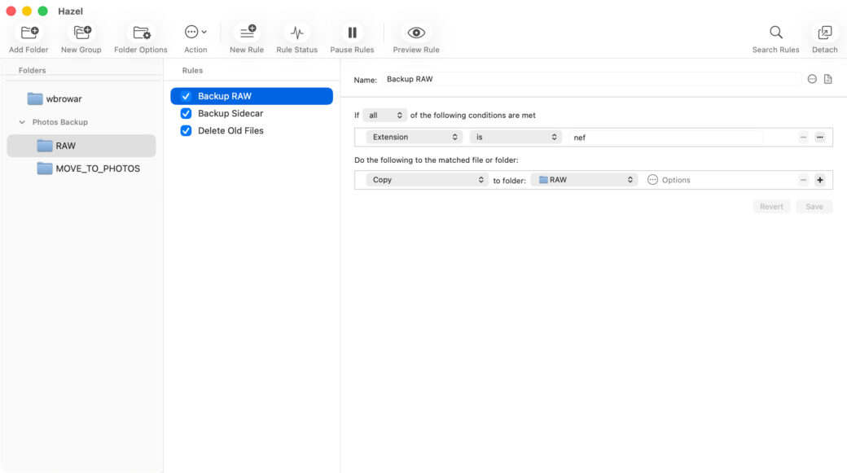Add another action with plus button
The width and height of the screenshot is (847, 473).
click(820, 180)
